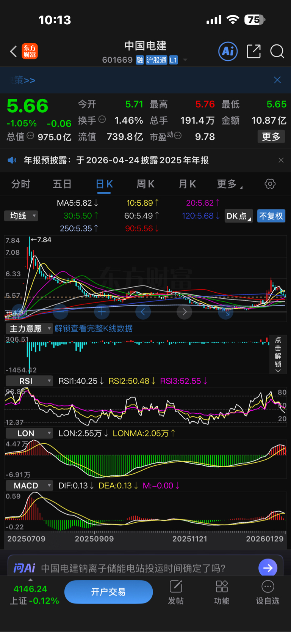Tap the 20251121 date label

tap(190, 539)
